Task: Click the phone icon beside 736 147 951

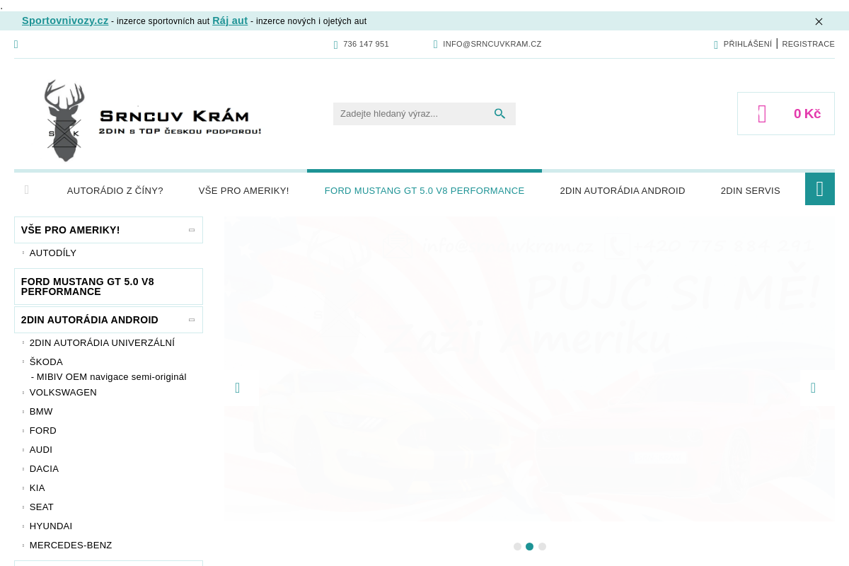Action: click(336, 45)
